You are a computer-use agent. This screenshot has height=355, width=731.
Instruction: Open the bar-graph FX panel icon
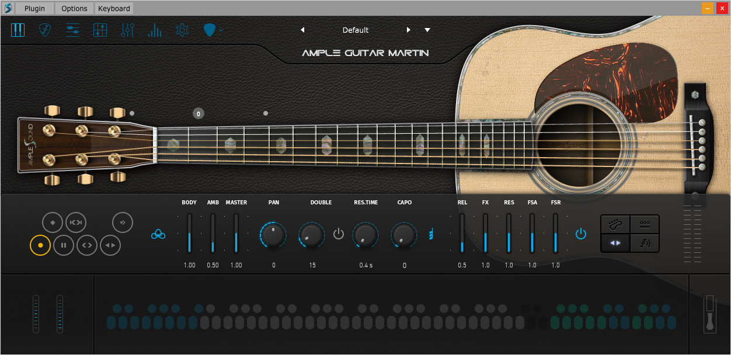click(x=155, y=30)
